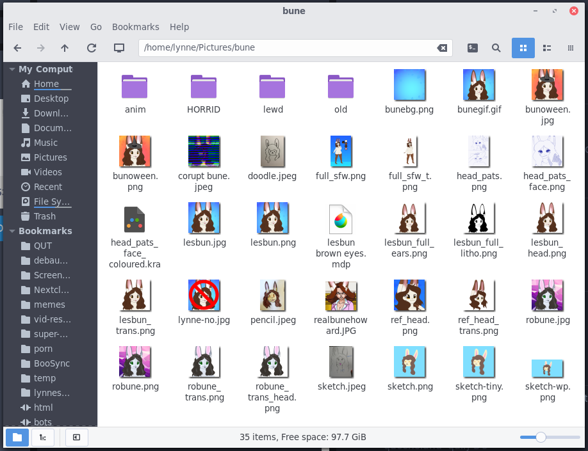This screenshot has height=451, width=588.
Task: Reload the current folder
Action: pyautogui.click(x=92, y=48)
